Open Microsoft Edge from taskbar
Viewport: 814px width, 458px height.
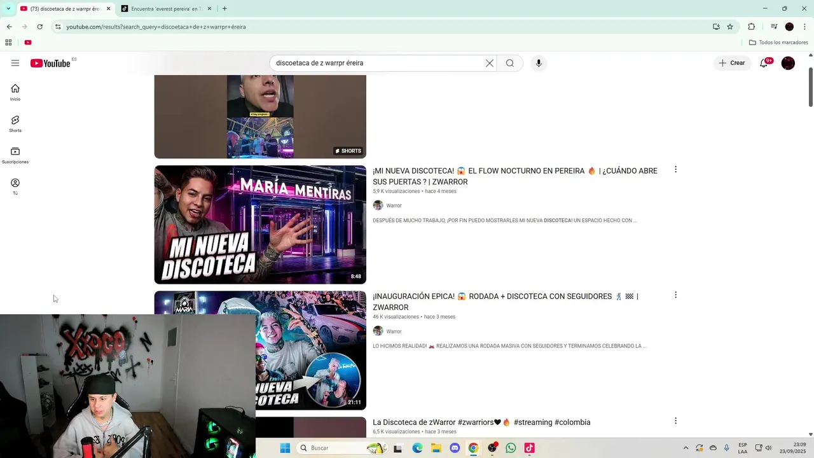click(x=417, y=448)
